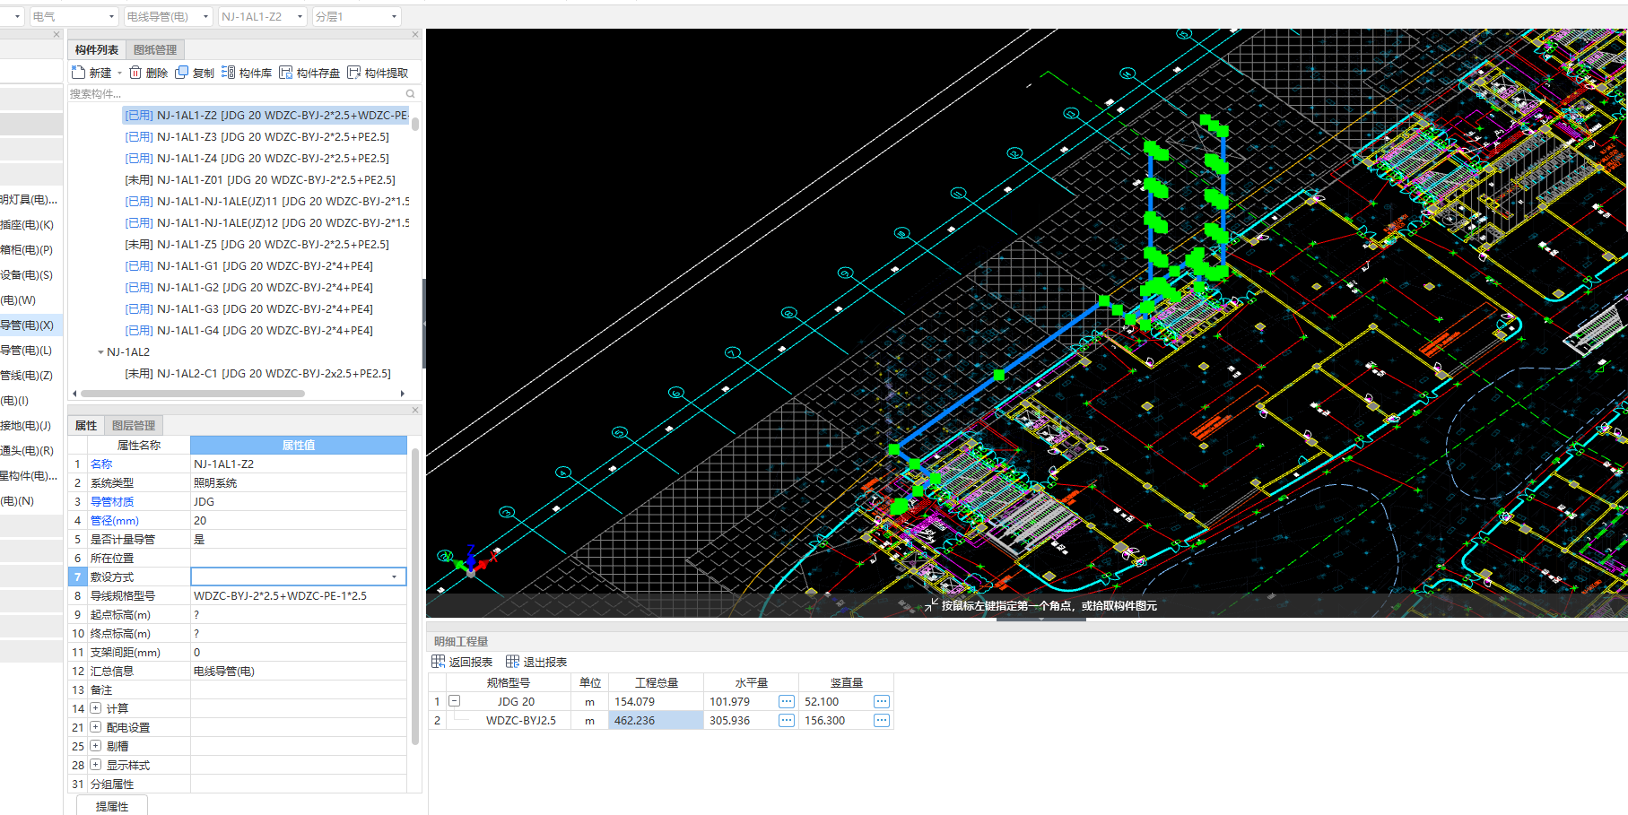1628x815 pixels.
Task: Select 接地(电)(J) in left navigation
Action: tap(26, 426)
